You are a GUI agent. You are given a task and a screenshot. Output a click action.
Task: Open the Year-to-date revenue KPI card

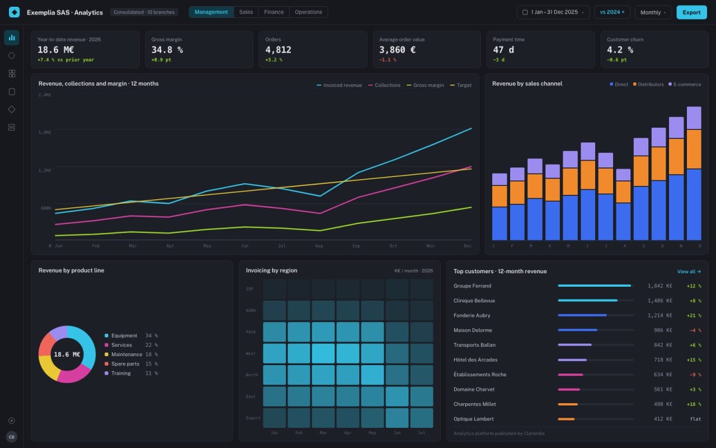tap(85, 49)
